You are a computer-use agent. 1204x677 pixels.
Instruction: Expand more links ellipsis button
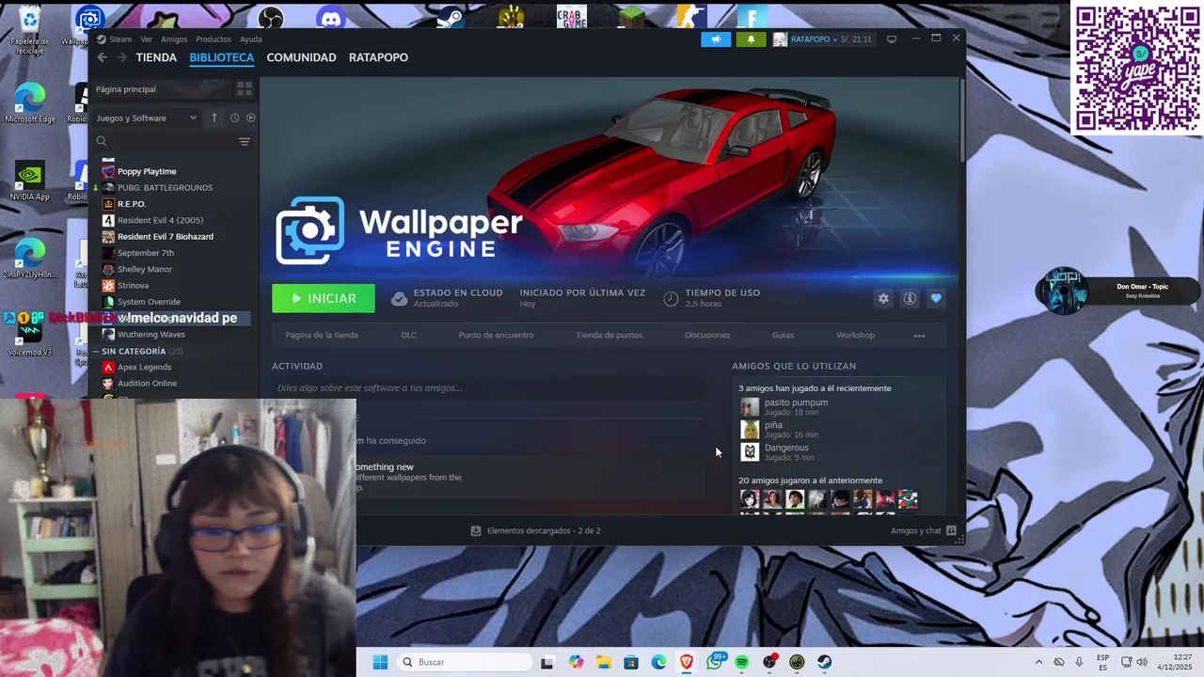click(x=919, y=336)
